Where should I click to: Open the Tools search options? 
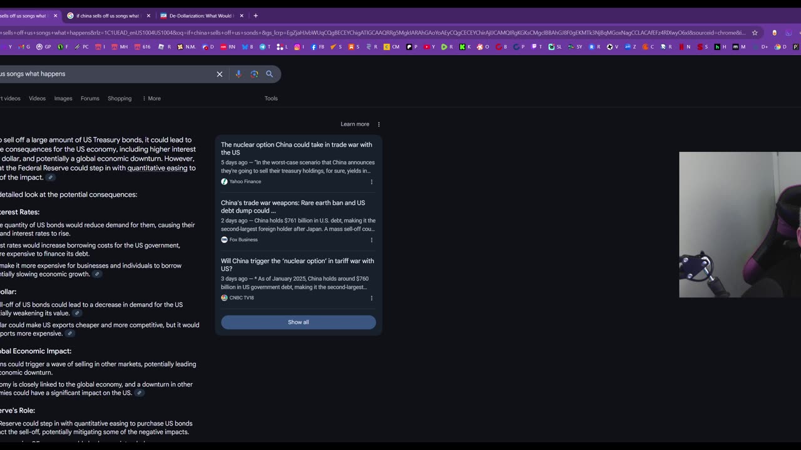[271, 98]
